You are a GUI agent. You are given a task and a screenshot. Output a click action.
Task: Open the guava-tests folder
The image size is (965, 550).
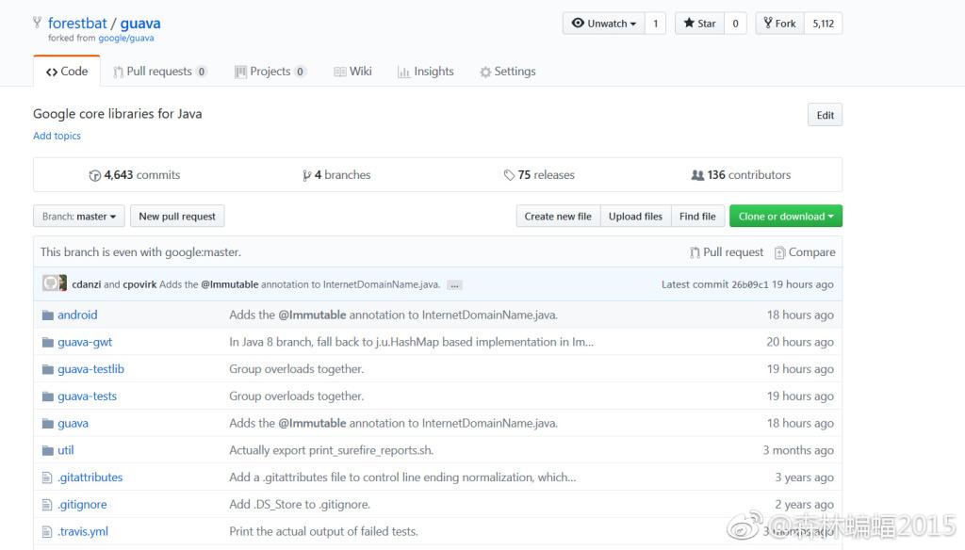pyautogui.click(x=88, y=396)
